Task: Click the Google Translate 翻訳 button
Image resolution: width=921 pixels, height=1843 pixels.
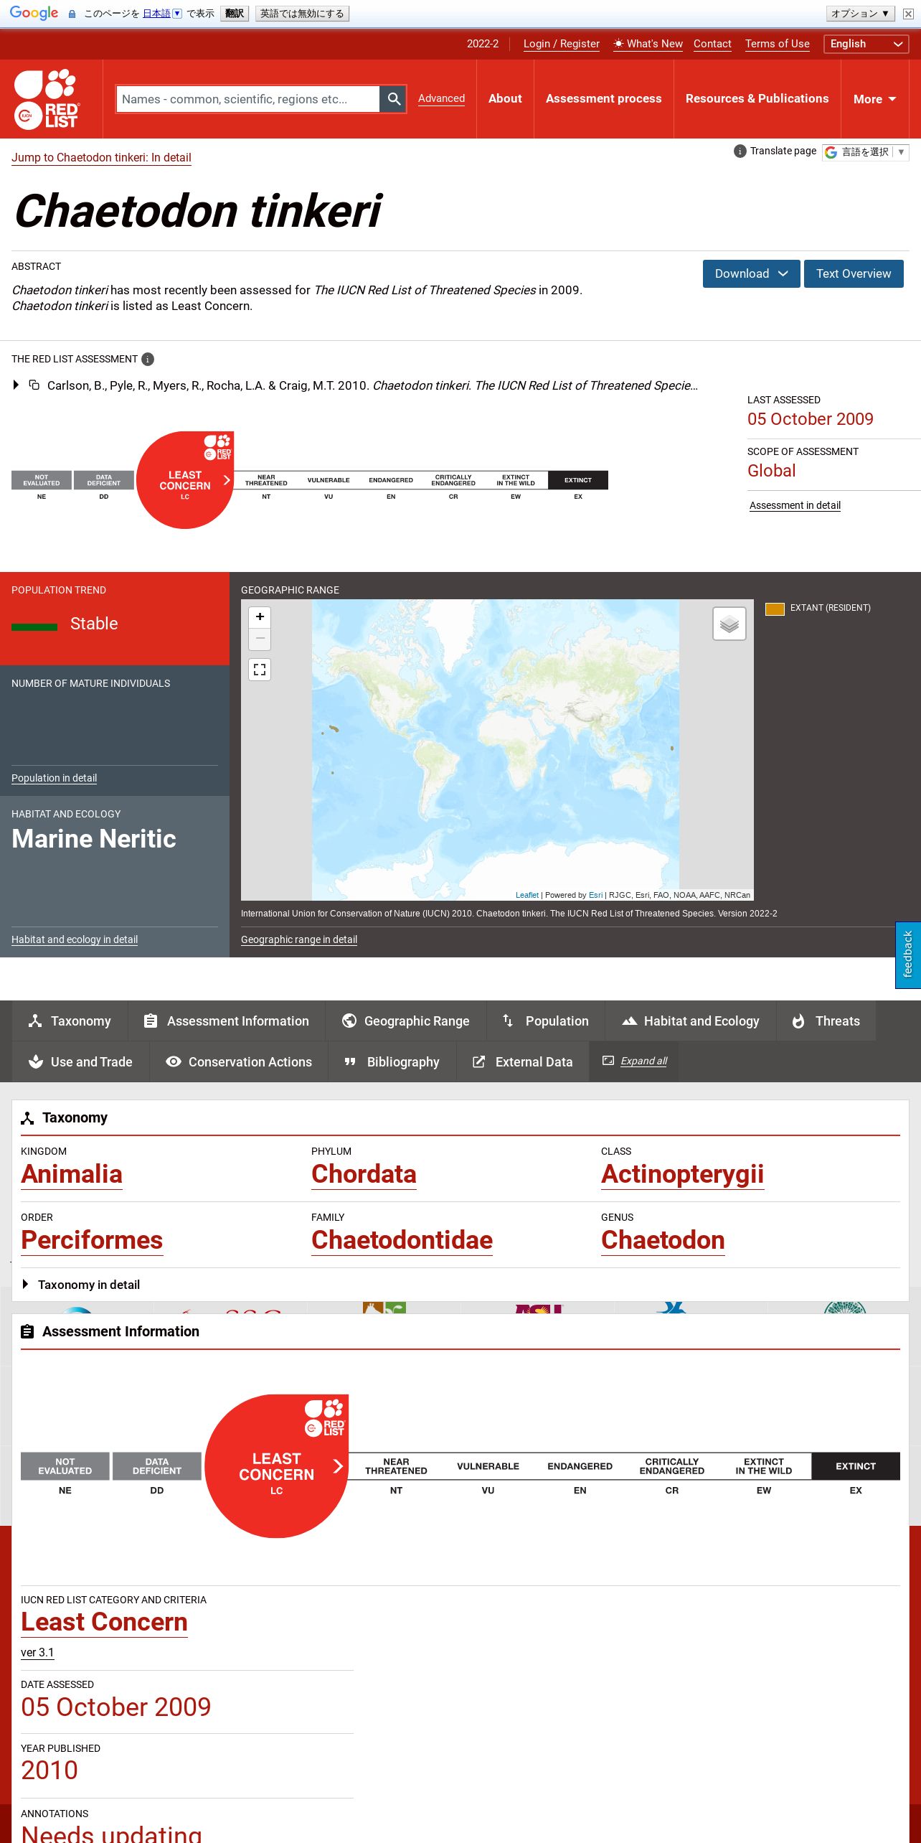Action: [235, 14]
